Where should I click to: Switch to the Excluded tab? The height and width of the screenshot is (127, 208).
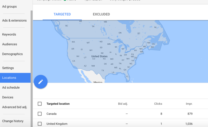pos(101,14)
